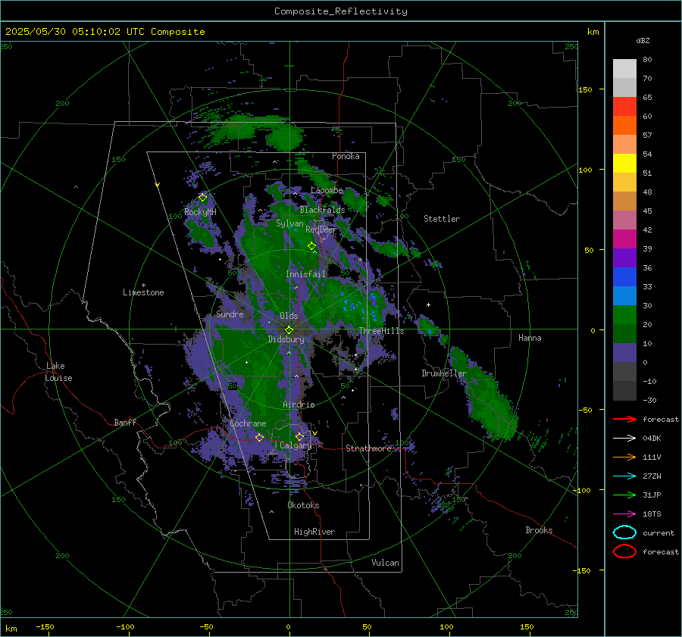The height and width of the screenshot is (637, 682).
Task: Click the red forecast arrow legend icon
Action: coord(624,419)
